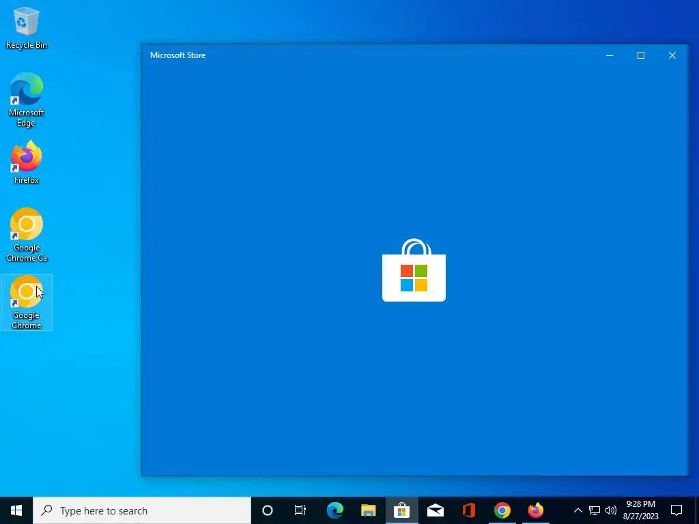Click the Microsoft Store taskbar icon
This screenshot has width=699, height=524.
coord(401,510)
